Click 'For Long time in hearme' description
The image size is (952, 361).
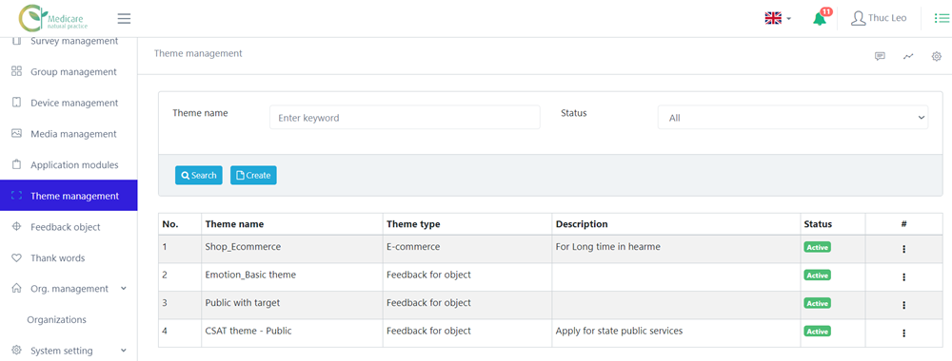pyautogui.click(x=607, y=246)
